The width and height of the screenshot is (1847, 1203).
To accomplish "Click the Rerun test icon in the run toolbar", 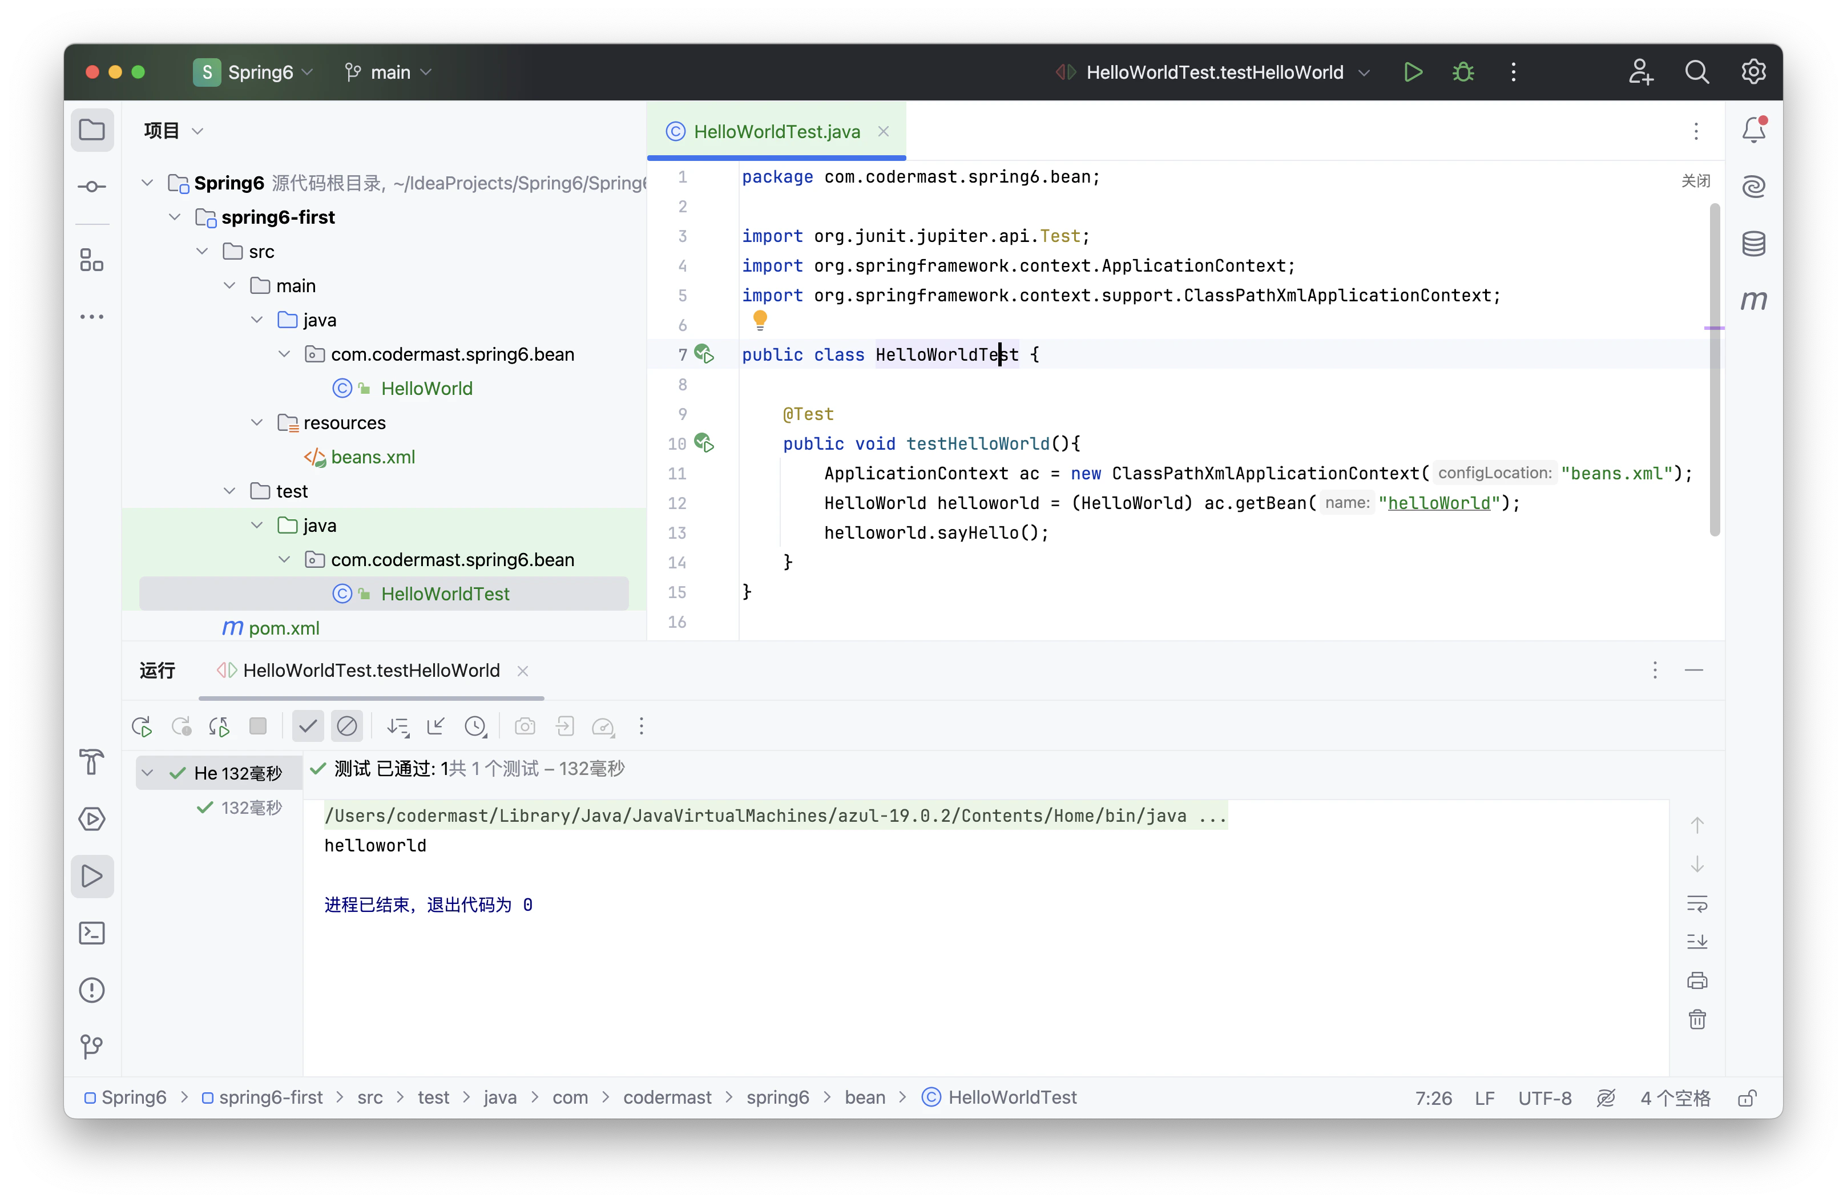I will (142, 726).
